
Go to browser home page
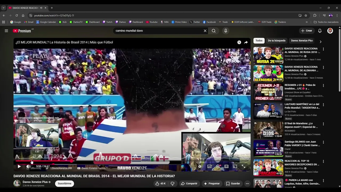click(x=23, y=15)
